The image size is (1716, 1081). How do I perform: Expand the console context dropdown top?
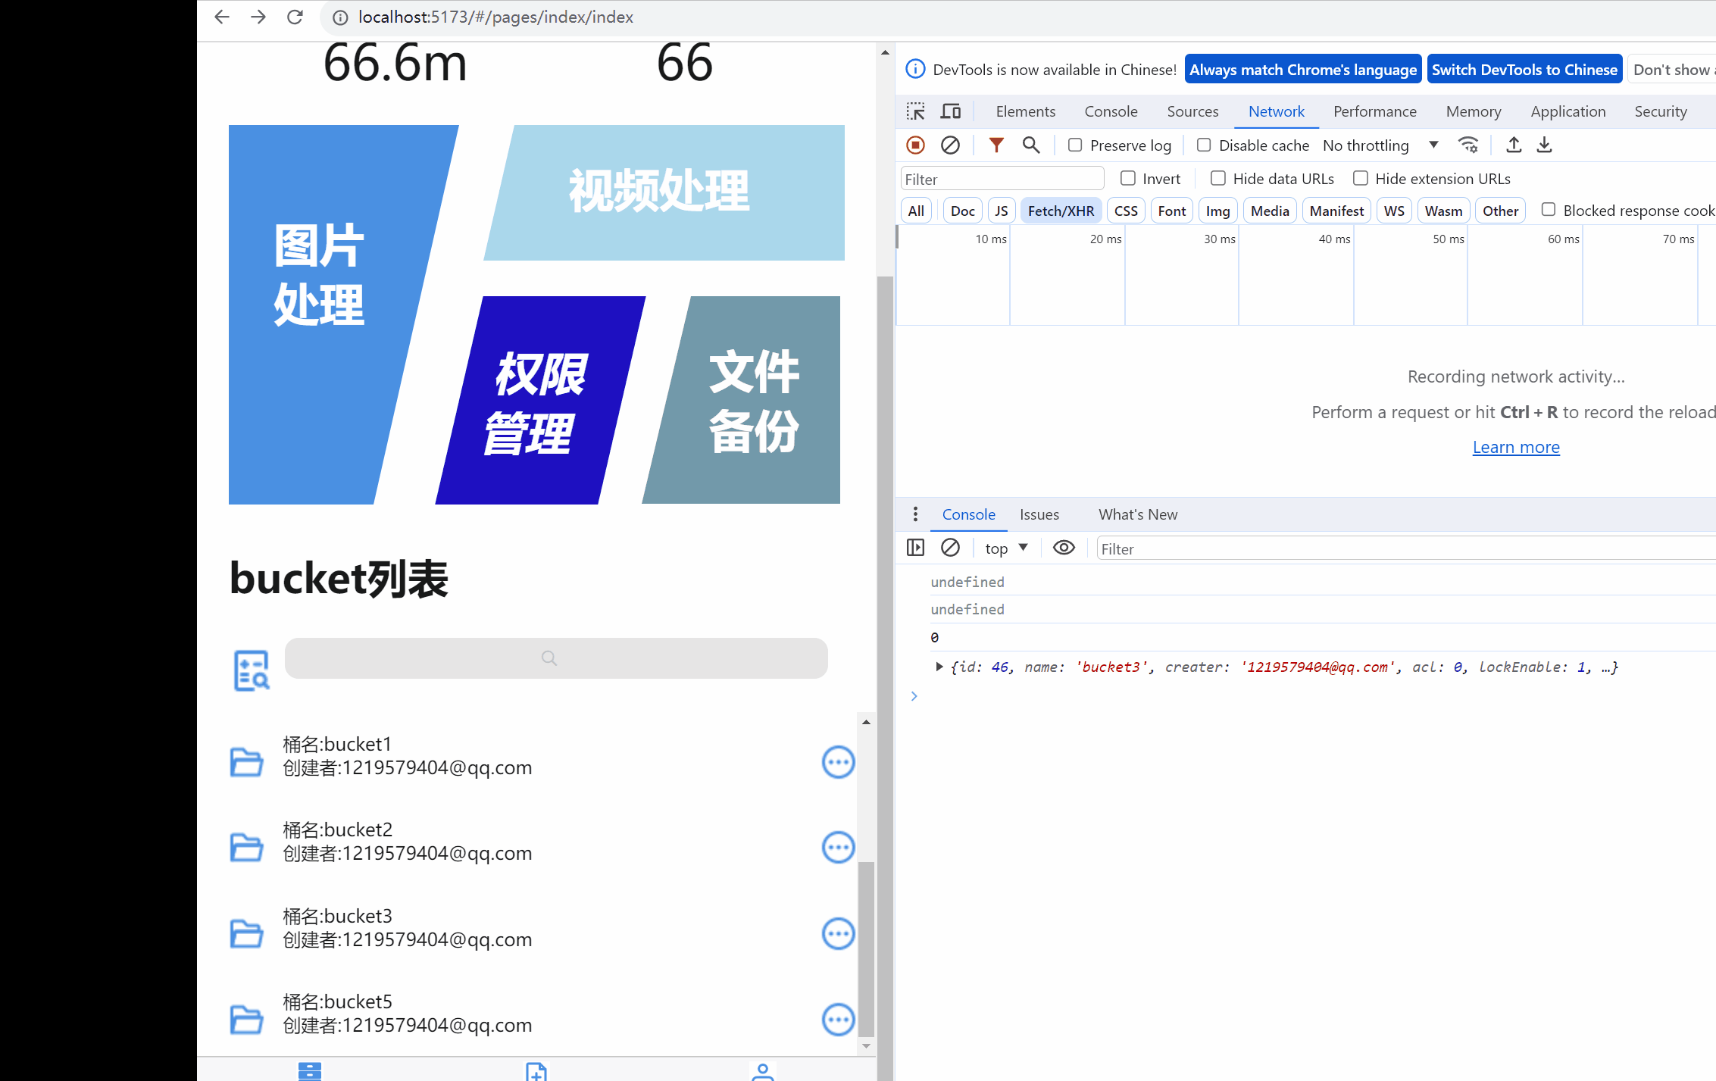pyautogui.click(x=1006, y=548)
